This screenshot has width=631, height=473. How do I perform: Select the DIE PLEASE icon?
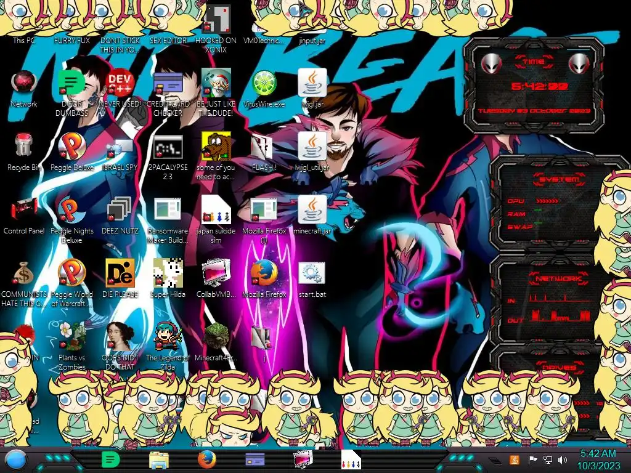coord(120,273)
